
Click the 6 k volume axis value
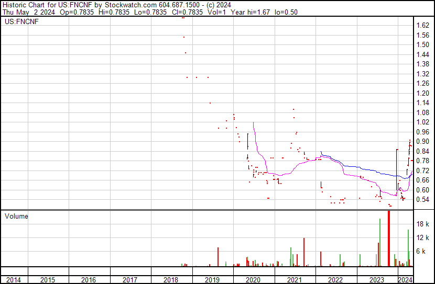click(x=421, y=251)
